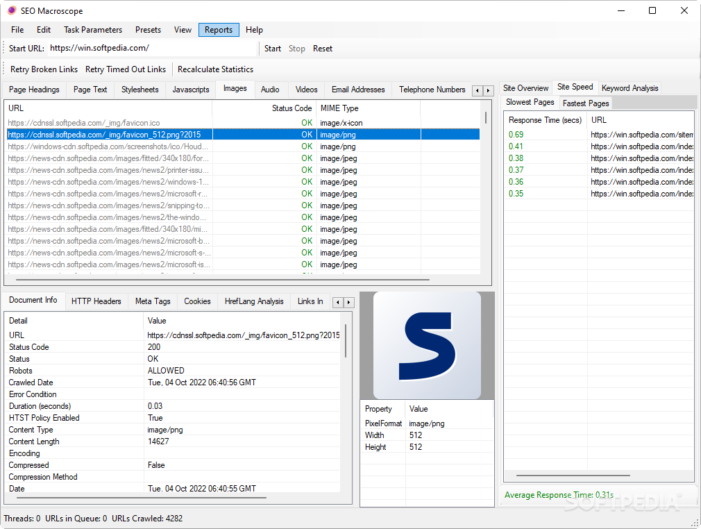The width and height of the screenshot is (701, 529).
Task: Select the fitted/340x180/mi image row
Action: [243, 229]
